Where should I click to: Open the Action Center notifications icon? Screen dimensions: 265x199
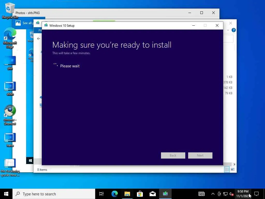(256, 194)
